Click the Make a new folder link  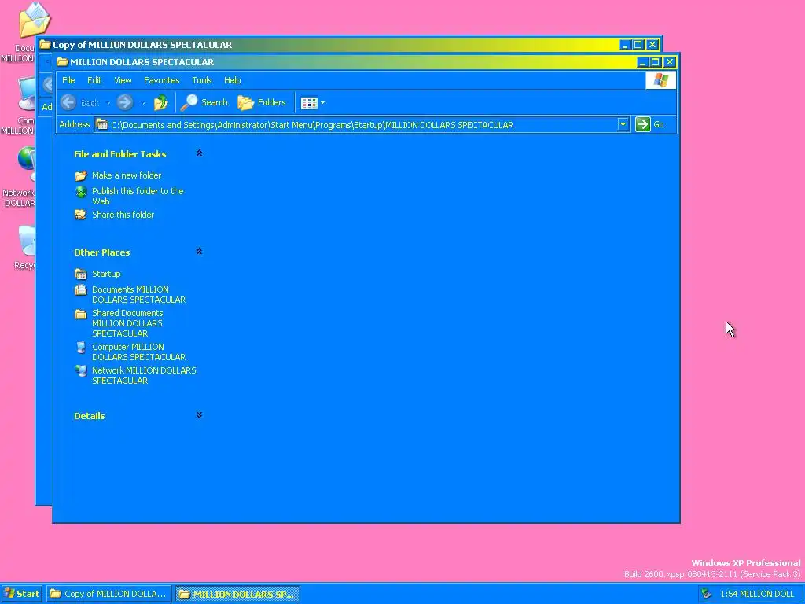127,175
